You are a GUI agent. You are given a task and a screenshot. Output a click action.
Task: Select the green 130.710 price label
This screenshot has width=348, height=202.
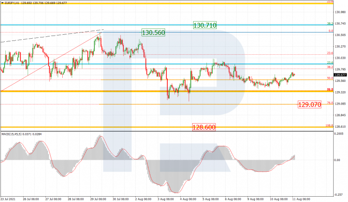point(205,25)
